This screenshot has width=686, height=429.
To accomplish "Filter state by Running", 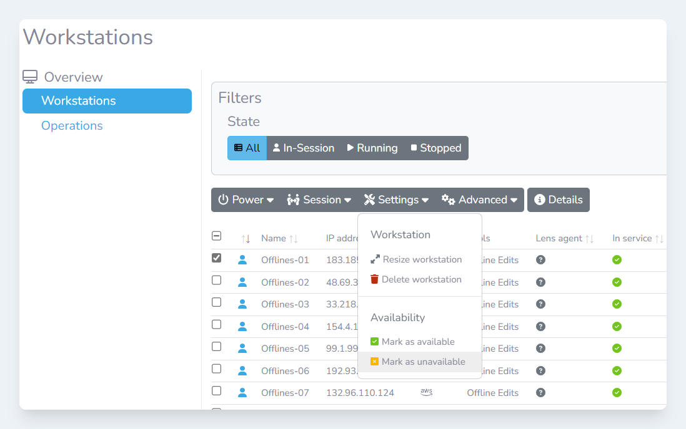I will 372,148.
